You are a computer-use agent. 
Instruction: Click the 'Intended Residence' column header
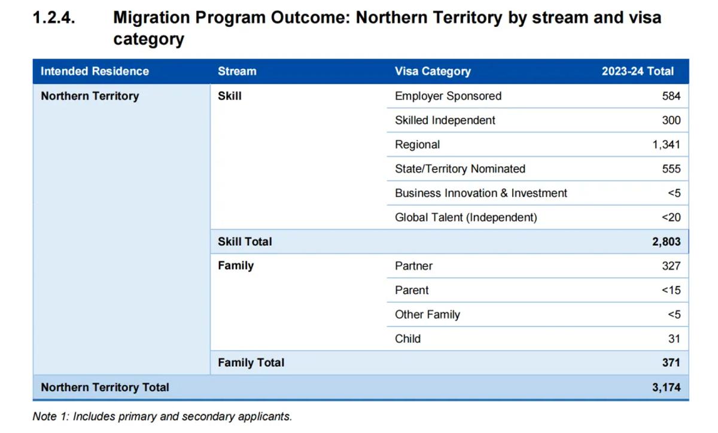point(95,71)
